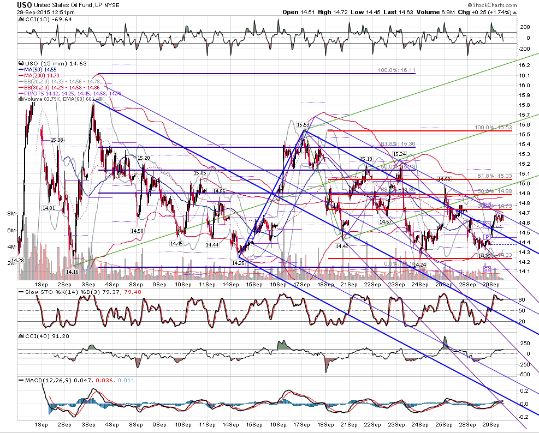This screenshot has height=433, width=539.
Task: Select the S2 pivot marker
Action: point(487,269)
